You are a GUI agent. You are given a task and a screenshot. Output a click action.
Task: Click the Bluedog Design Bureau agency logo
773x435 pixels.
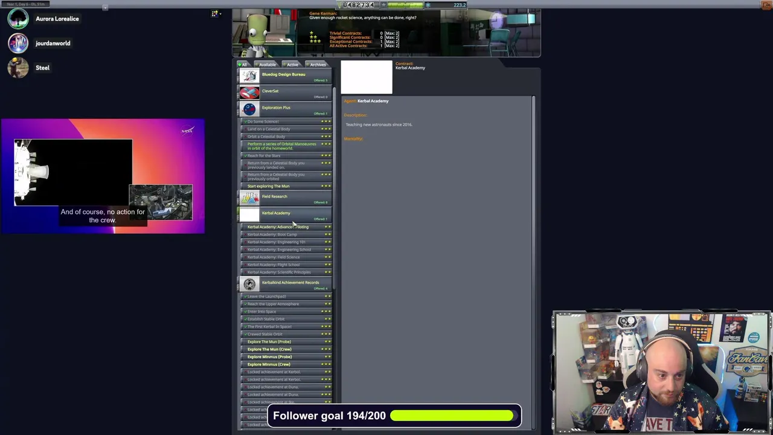coord(249,76)
